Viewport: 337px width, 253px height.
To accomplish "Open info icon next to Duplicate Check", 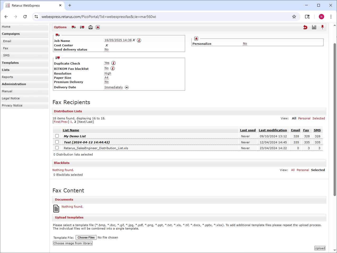I will tap(113, 63).
